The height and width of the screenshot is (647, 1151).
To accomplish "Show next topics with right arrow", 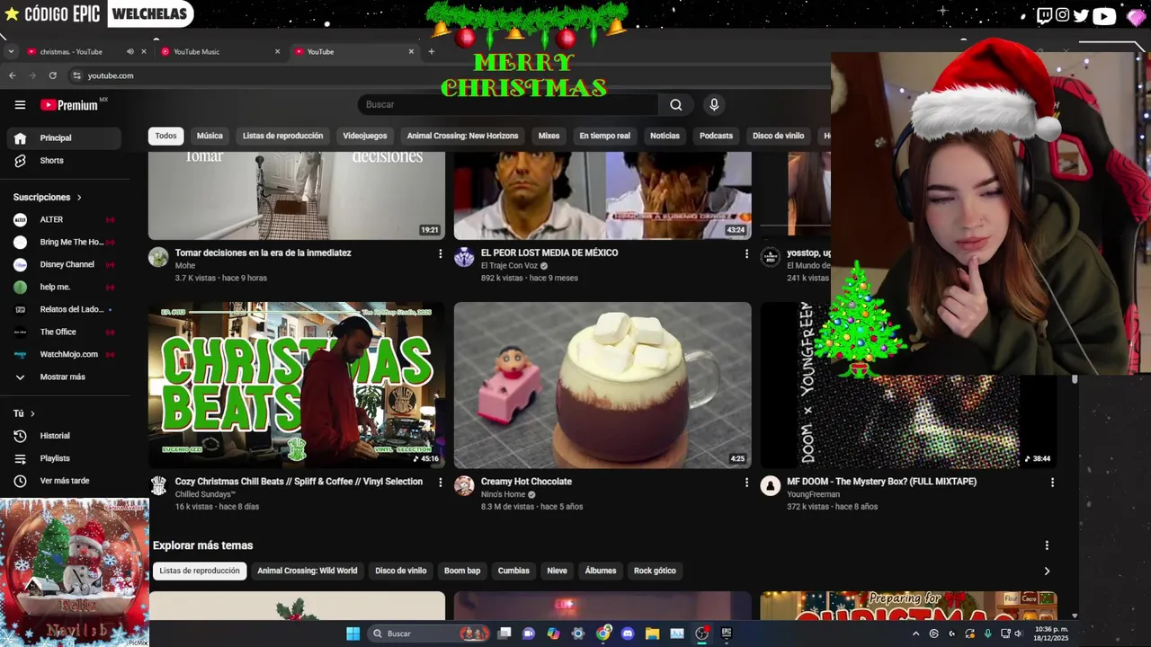I will [1046, 571].
